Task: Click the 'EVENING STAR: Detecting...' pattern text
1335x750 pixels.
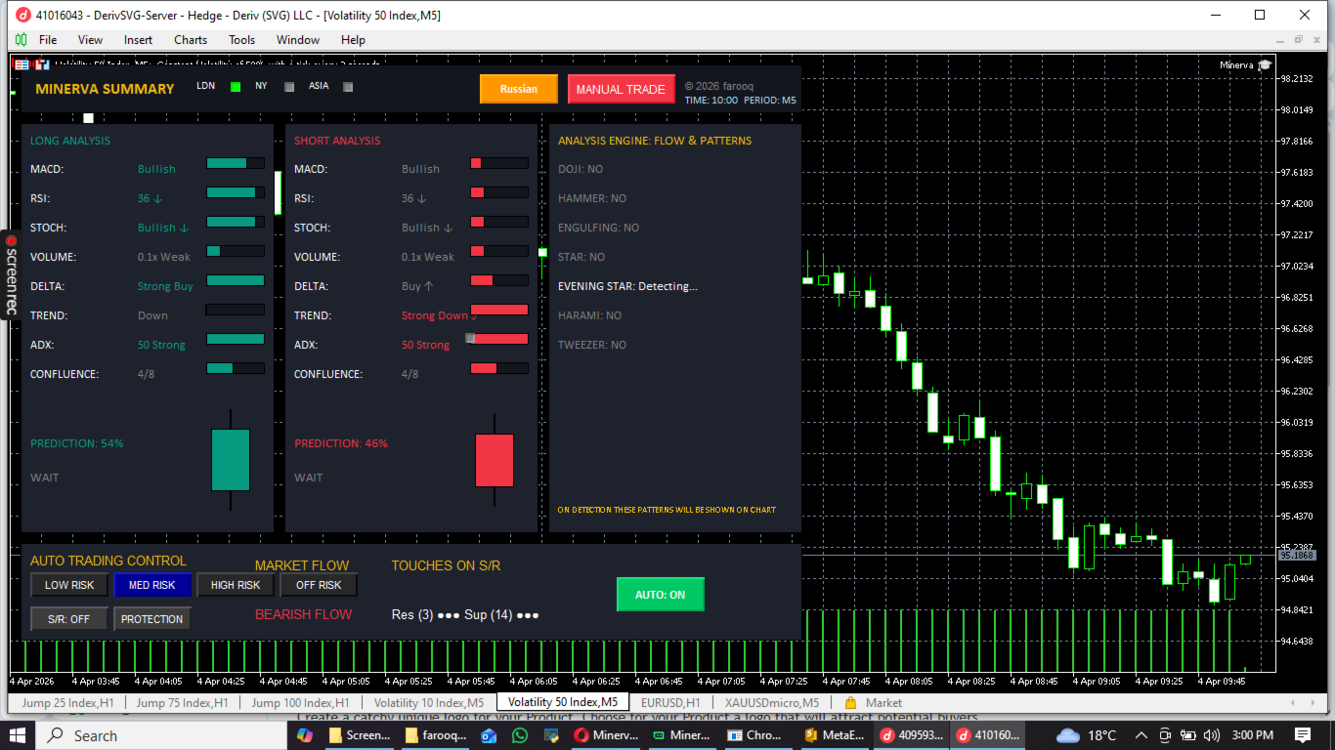Action: coord(627,286)
